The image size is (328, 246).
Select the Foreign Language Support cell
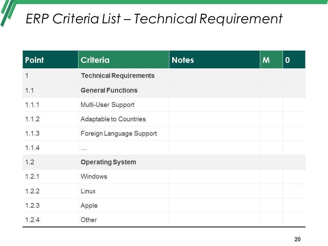click(119, 134)
